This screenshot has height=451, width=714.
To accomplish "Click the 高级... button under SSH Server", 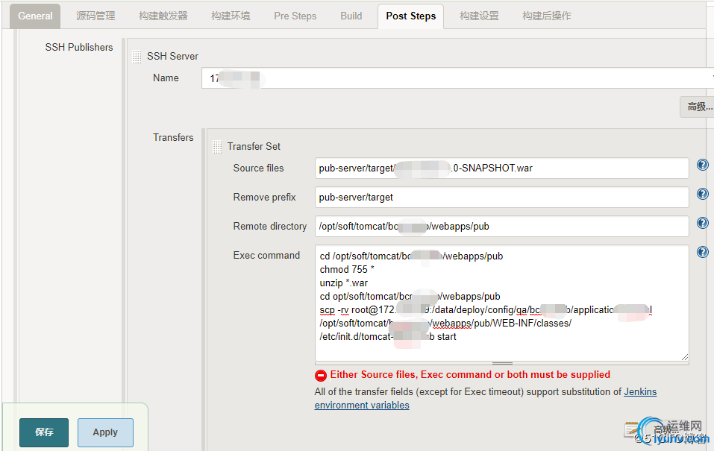I will coord(697,107).
